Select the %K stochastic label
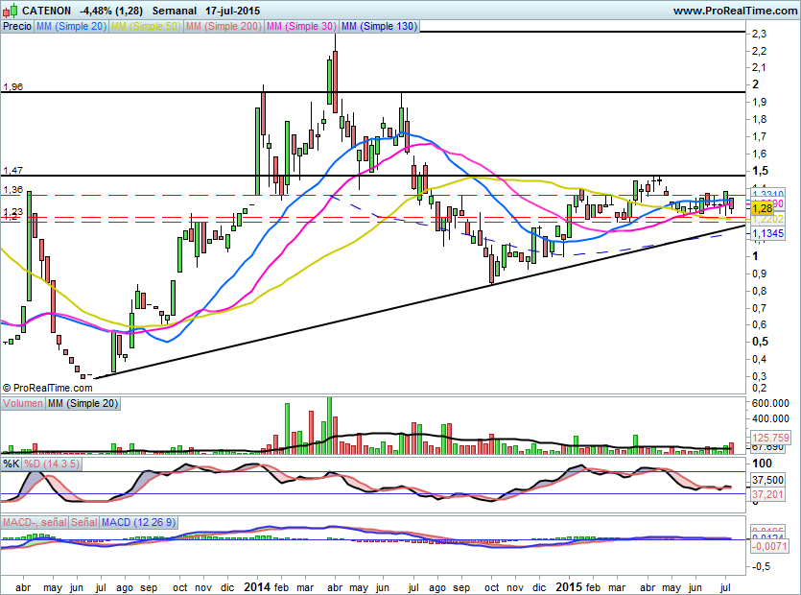801x595 pixels. 12,464
